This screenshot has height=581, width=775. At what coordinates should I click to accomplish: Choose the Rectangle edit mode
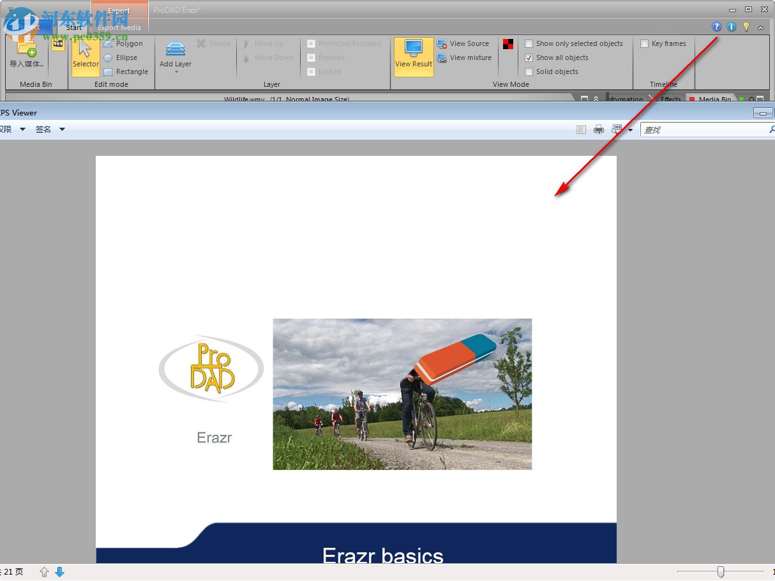click(x=125, y=72)
